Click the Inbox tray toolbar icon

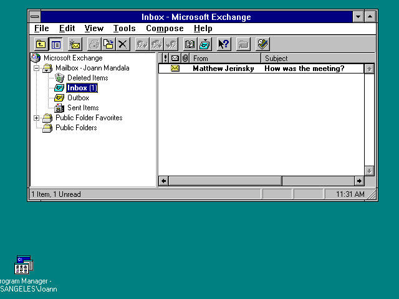[204, 44]
